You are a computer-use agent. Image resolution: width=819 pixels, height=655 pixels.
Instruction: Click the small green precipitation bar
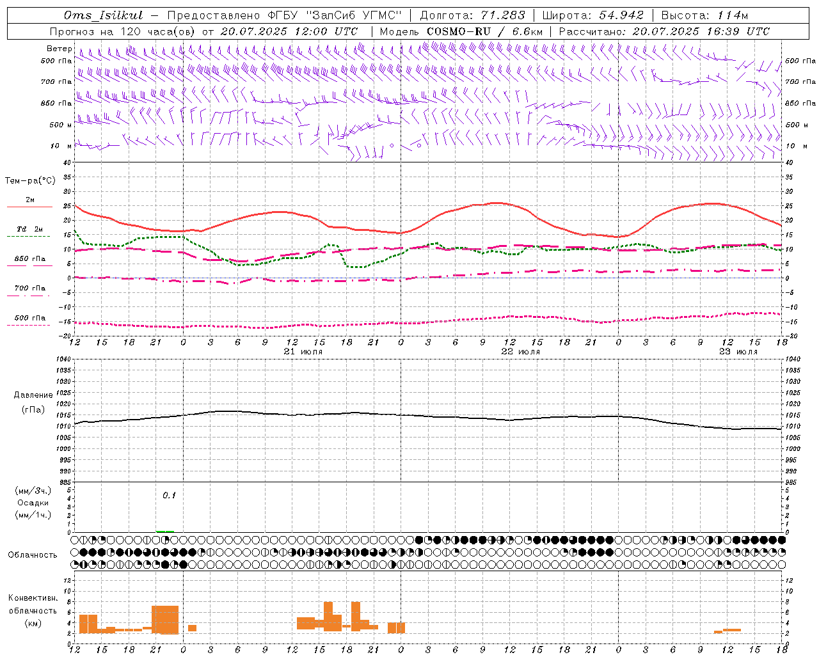click(x=165, y=531)
